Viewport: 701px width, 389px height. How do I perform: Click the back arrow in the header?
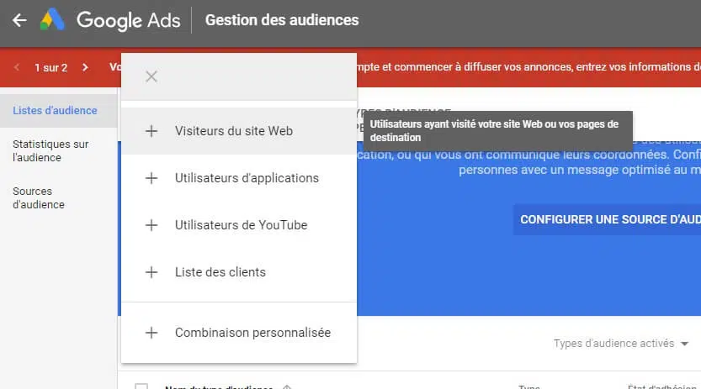[19, 20]
